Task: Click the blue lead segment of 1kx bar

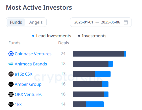Action: pos(95,104)
